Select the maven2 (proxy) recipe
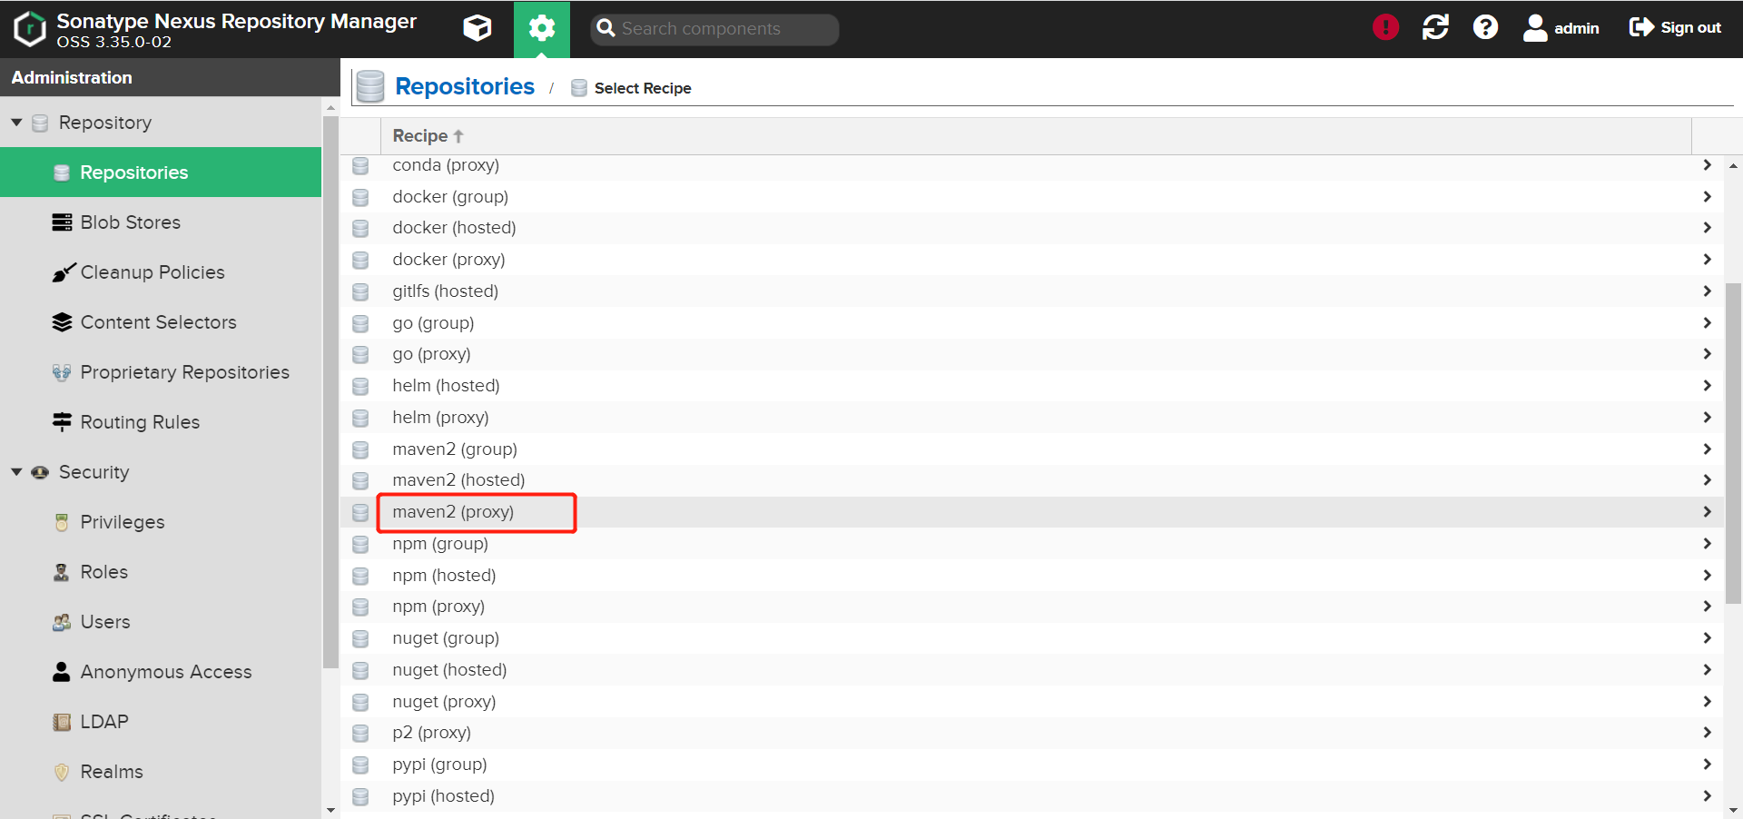Viewport: 1743px width, 819px height. (x=1034, y=512)
